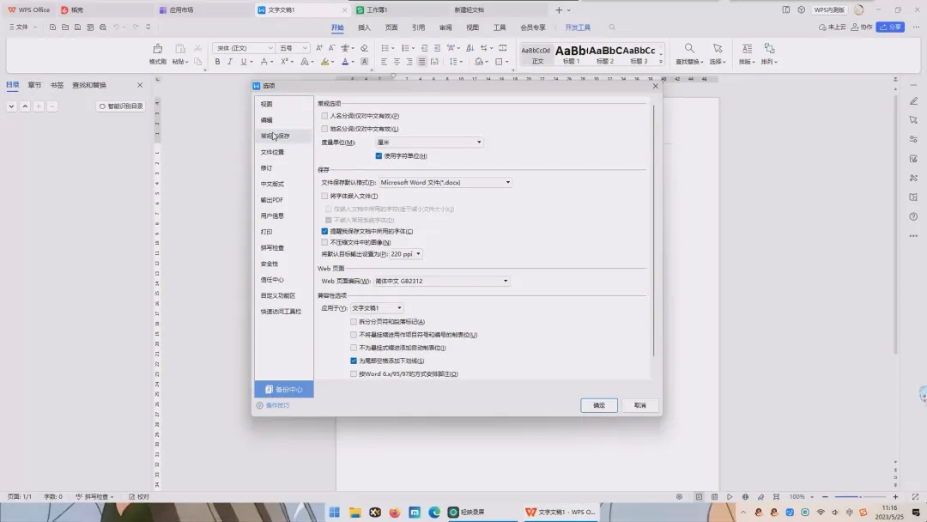Click the help question mark icon in right sidebar
The image size is (927, 522).
tap(913, 216)
